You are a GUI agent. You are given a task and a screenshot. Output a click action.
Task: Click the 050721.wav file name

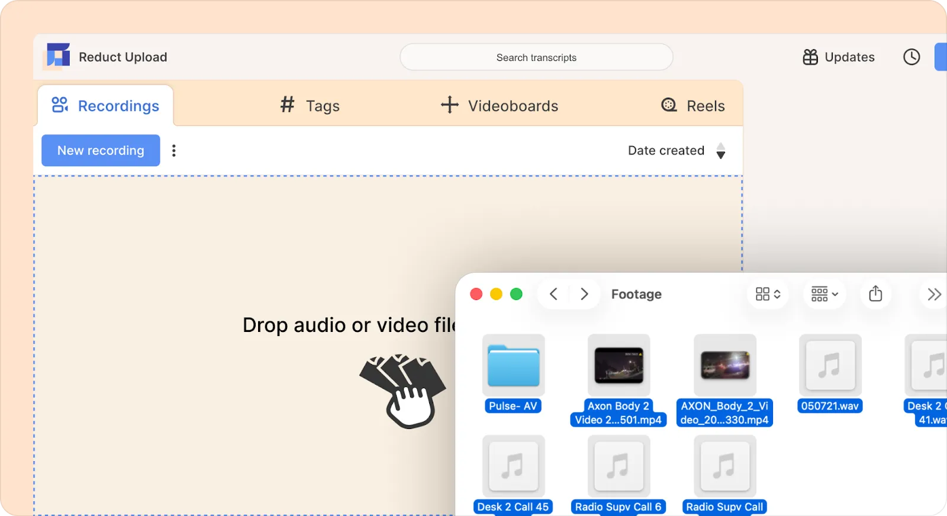(x=830, y=406)
